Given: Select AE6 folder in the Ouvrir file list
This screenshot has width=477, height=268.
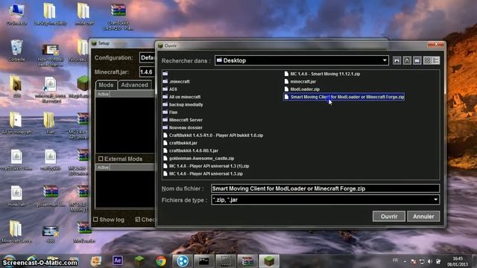Looking at the screenshot, I should tap(170, 89).
